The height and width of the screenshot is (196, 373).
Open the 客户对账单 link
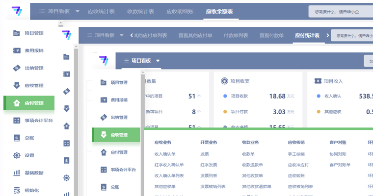click(340, 165)
